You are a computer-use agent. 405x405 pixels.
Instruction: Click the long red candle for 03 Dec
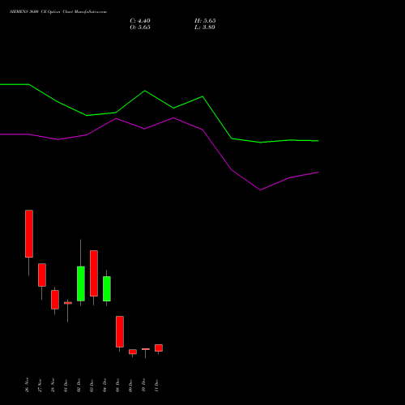[94, 273]
